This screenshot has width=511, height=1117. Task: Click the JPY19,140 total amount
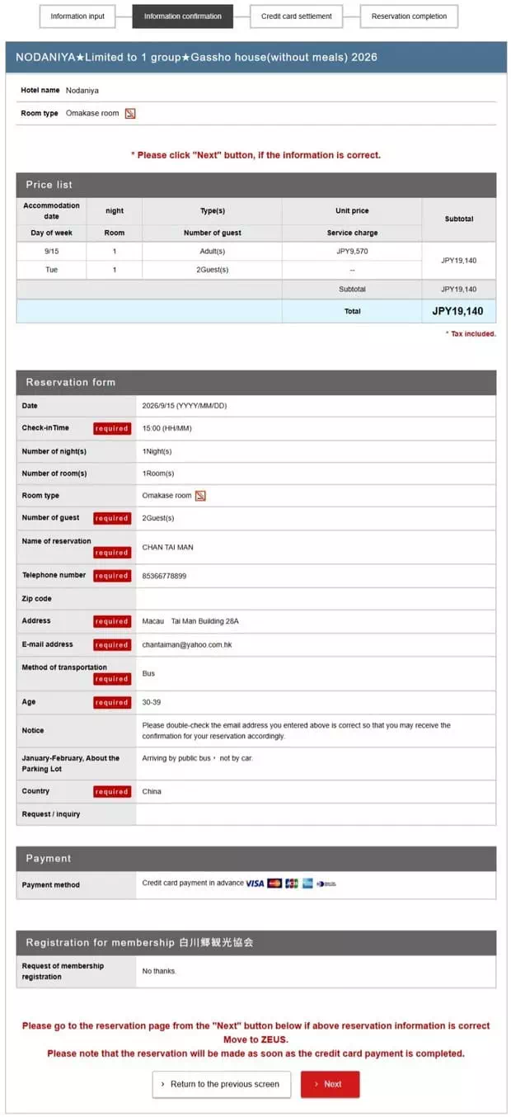[x=458, y=312]
